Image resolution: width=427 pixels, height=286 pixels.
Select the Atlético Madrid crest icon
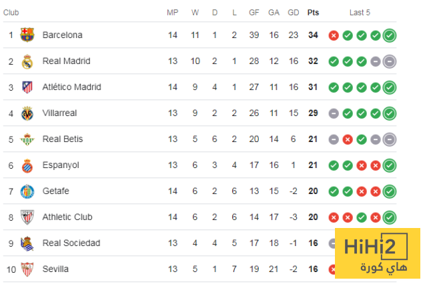27,87
